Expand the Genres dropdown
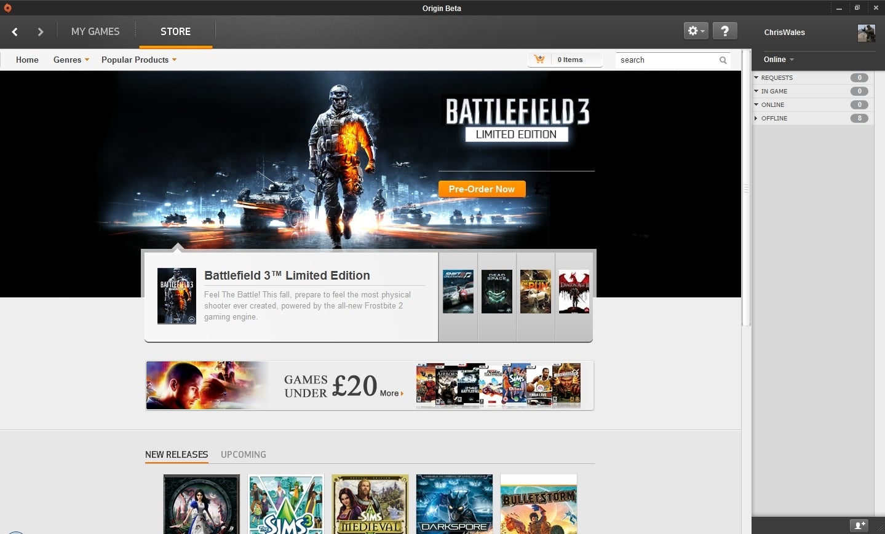 71,60
